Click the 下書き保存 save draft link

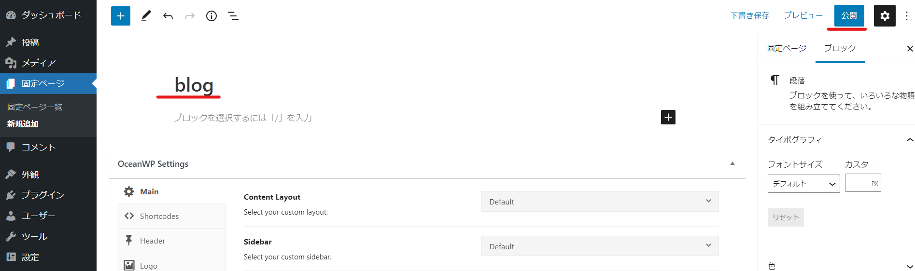pos(749,15)
